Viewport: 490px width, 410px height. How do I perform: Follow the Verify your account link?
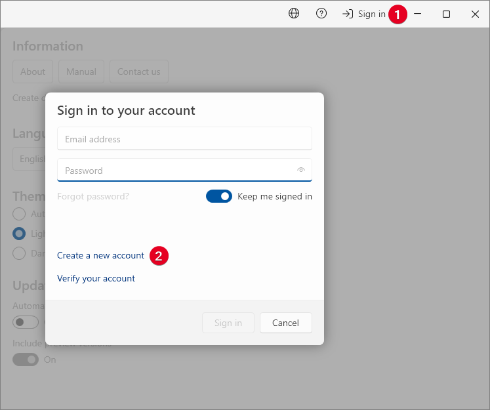pyautogui.click(x=96, y=278)
